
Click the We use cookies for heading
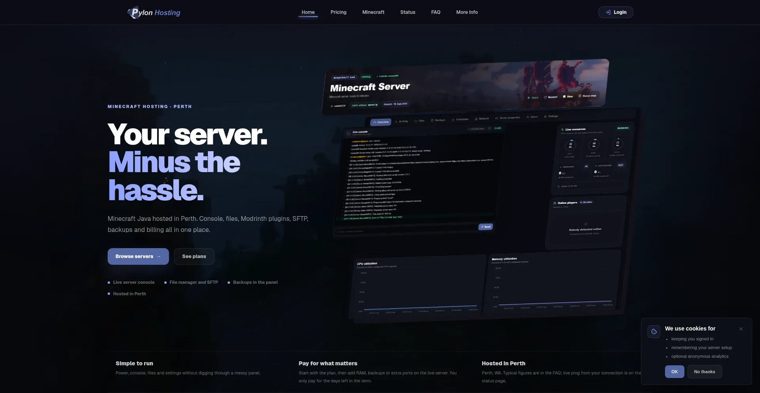(x=690, y=328)
